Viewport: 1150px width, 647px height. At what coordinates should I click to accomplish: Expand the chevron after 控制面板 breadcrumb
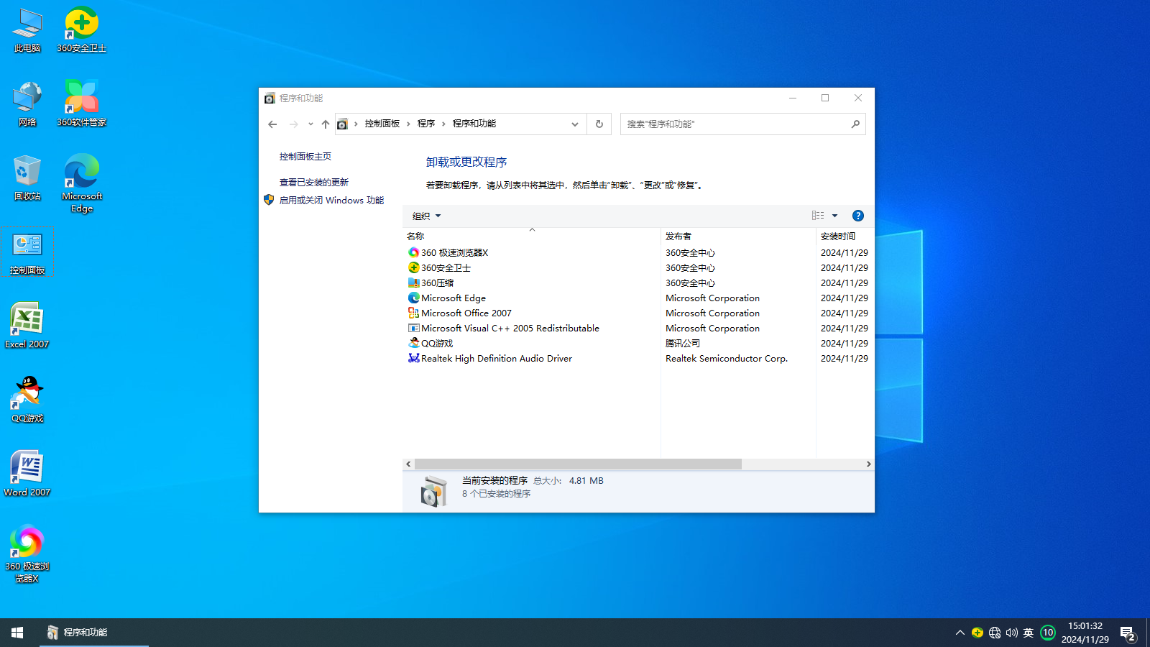408,124
